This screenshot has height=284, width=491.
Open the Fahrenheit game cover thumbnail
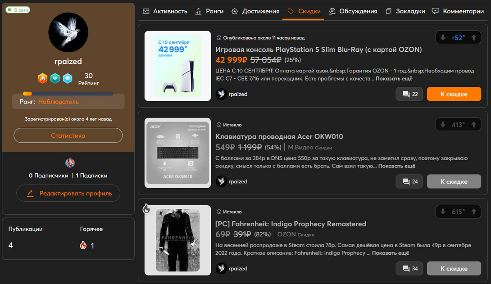click(x=177, y=240)
